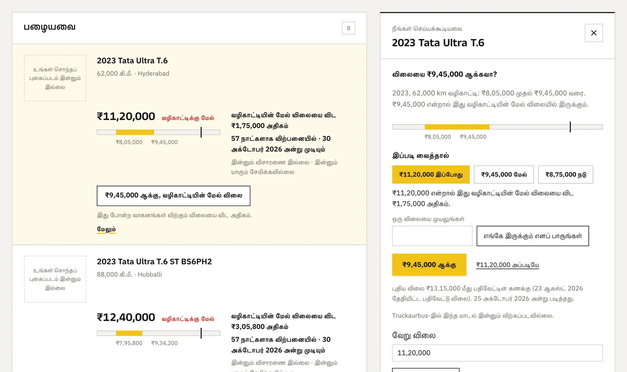
Task: Select the ₹11,20,000 இப்போது price option
Action: (431, 175)
